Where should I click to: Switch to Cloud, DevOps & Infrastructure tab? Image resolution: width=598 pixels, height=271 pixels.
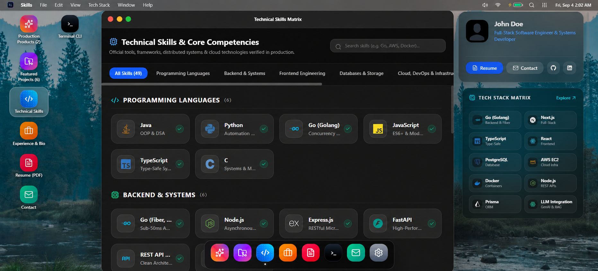coord(426,73)
